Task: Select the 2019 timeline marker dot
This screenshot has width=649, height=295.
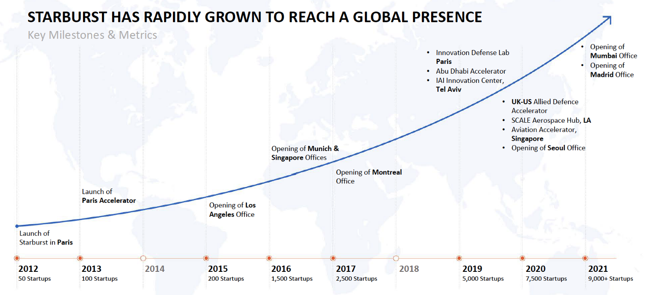Action: 459,258
